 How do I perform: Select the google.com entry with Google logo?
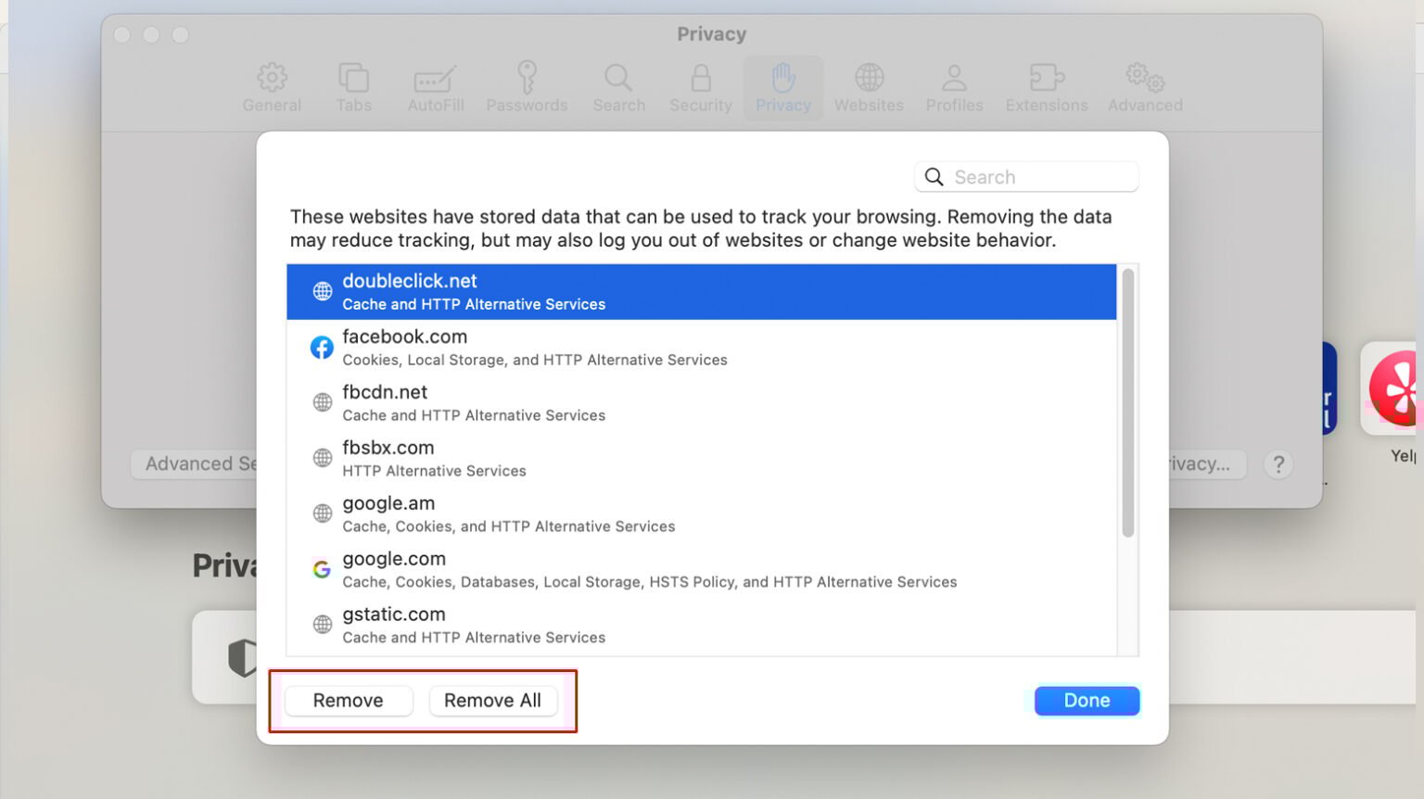point(394,568)
